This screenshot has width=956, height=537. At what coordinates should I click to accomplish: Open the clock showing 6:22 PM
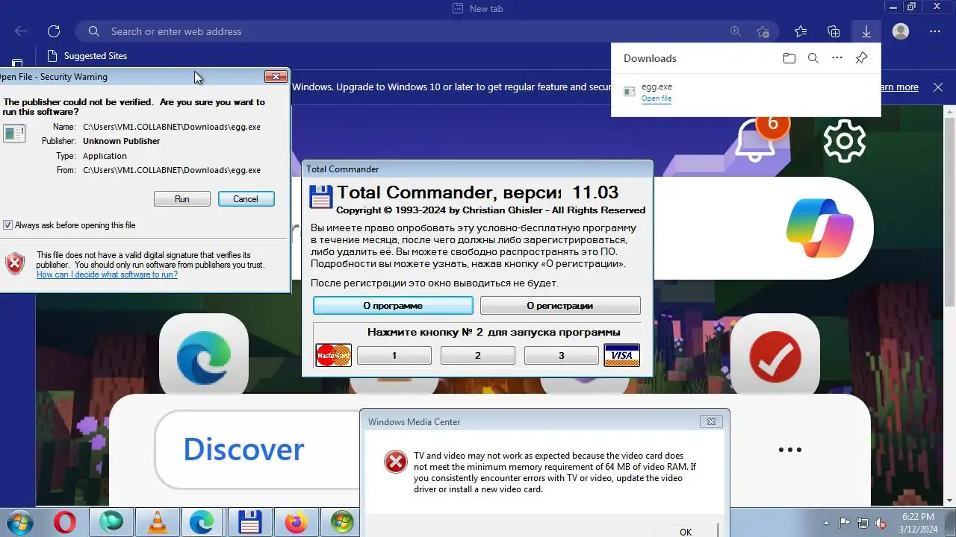pos(917,523)
